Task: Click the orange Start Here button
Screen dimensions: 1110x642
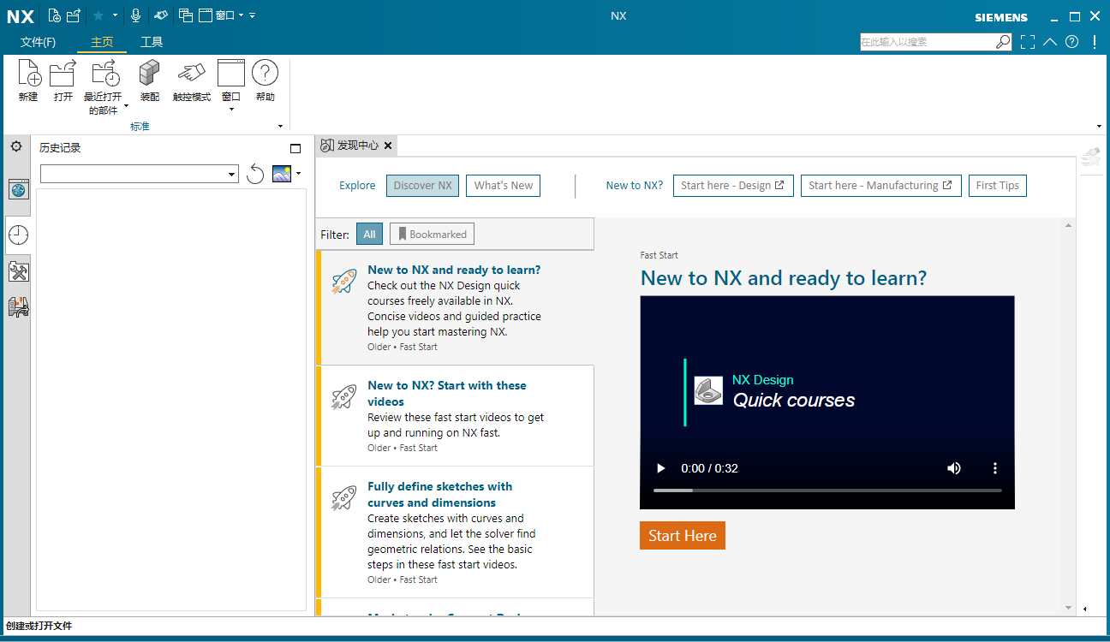Action: pyautogui.click(x=682, y=534)
